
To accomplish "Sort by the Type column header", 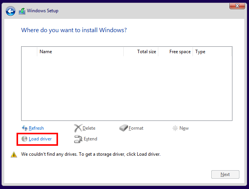I will [212, 52].
